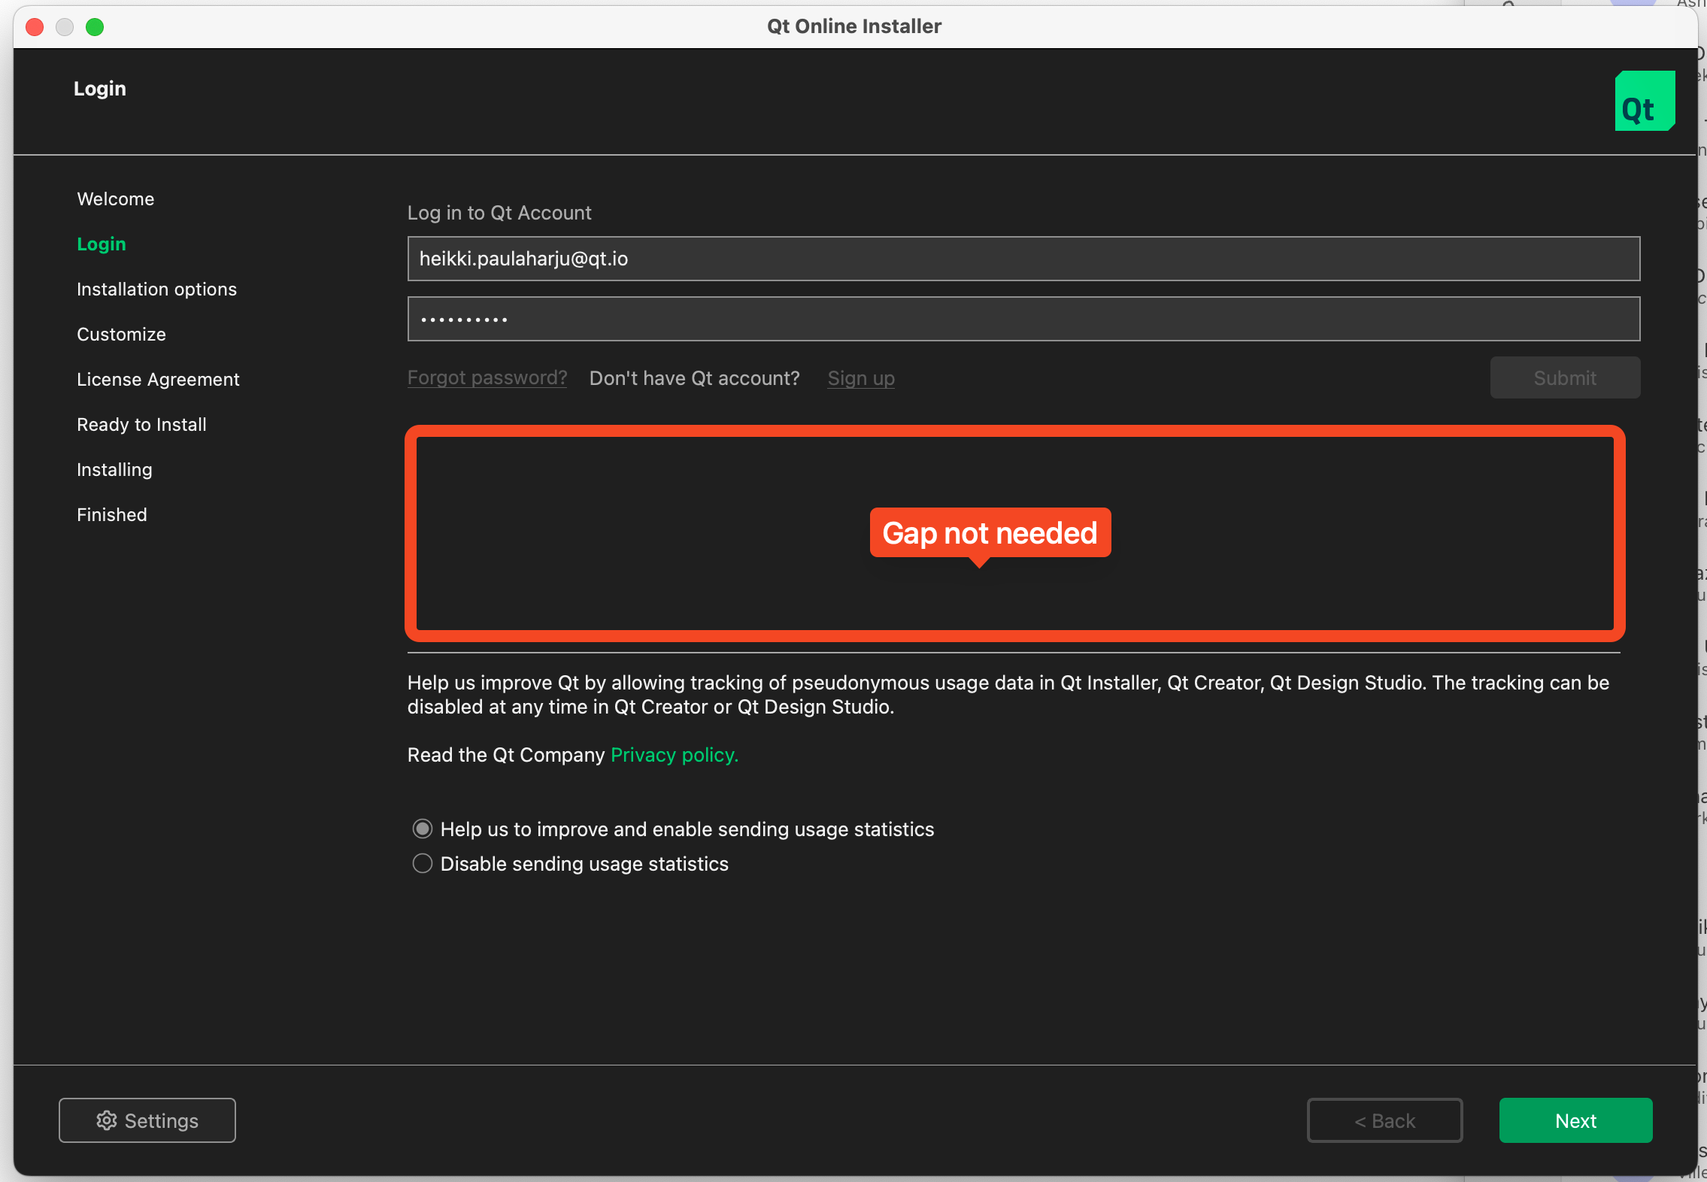Image resolution: width=1707 pixels, height=1182 pixels.
Task: Click the Log in to Qt Account label
Action: 499,213
